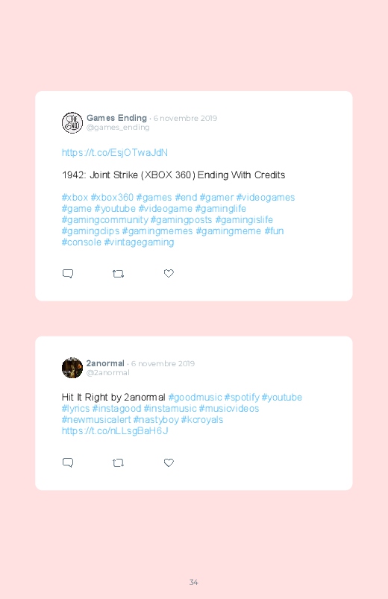Screen dimensions: 388x599
Task: Click the #xbox360 hashtag
Action: point(112,198)
